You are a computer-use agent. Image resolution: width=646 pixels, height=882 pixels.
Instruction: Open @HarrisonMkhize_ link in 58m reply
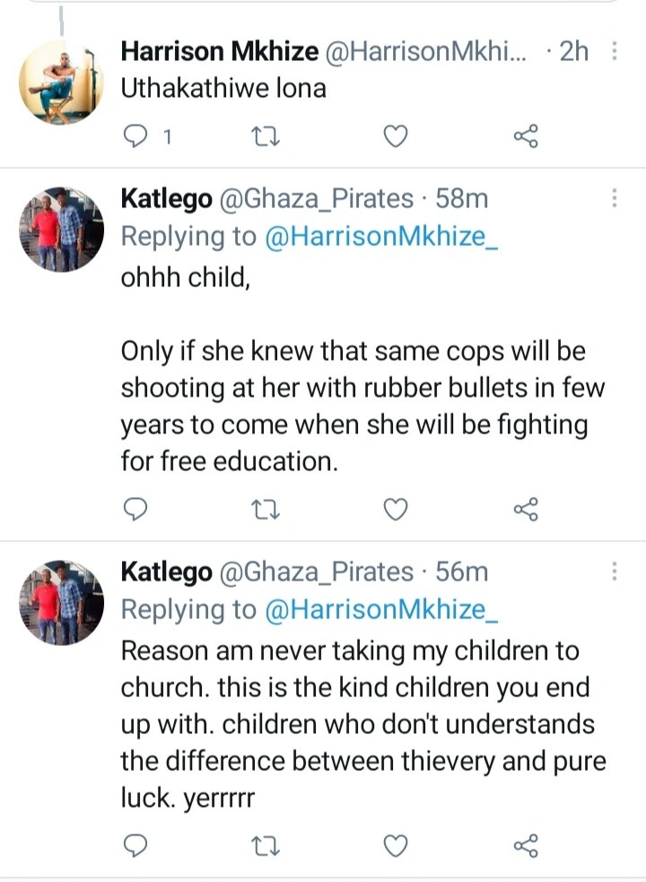[381, 236]
